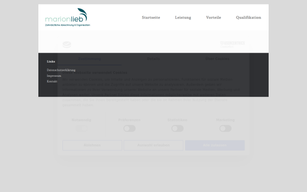Open the Kontakt footer link
The image size is (307, 192).
pos(52,81)
